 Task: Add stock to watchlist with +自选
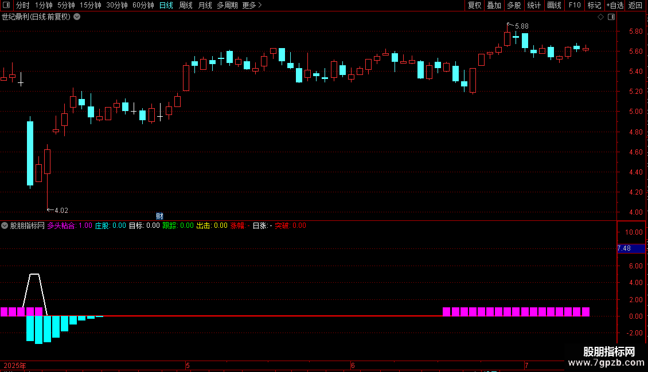[615, 5]
